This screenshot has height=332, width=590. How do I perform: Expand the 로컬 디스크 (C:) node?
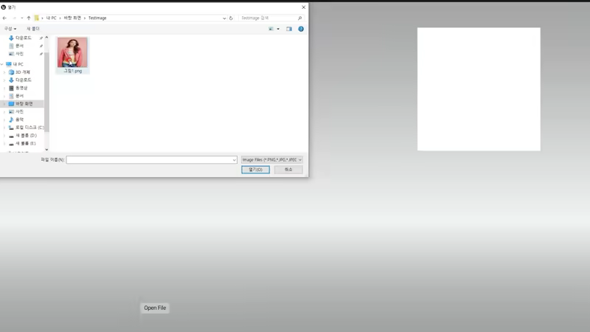click(x=4, y=128)
